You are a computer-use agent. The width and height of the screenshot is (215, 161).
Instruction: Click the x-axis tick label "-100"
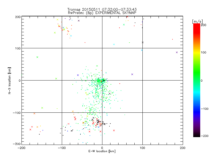tap(62, 148)
